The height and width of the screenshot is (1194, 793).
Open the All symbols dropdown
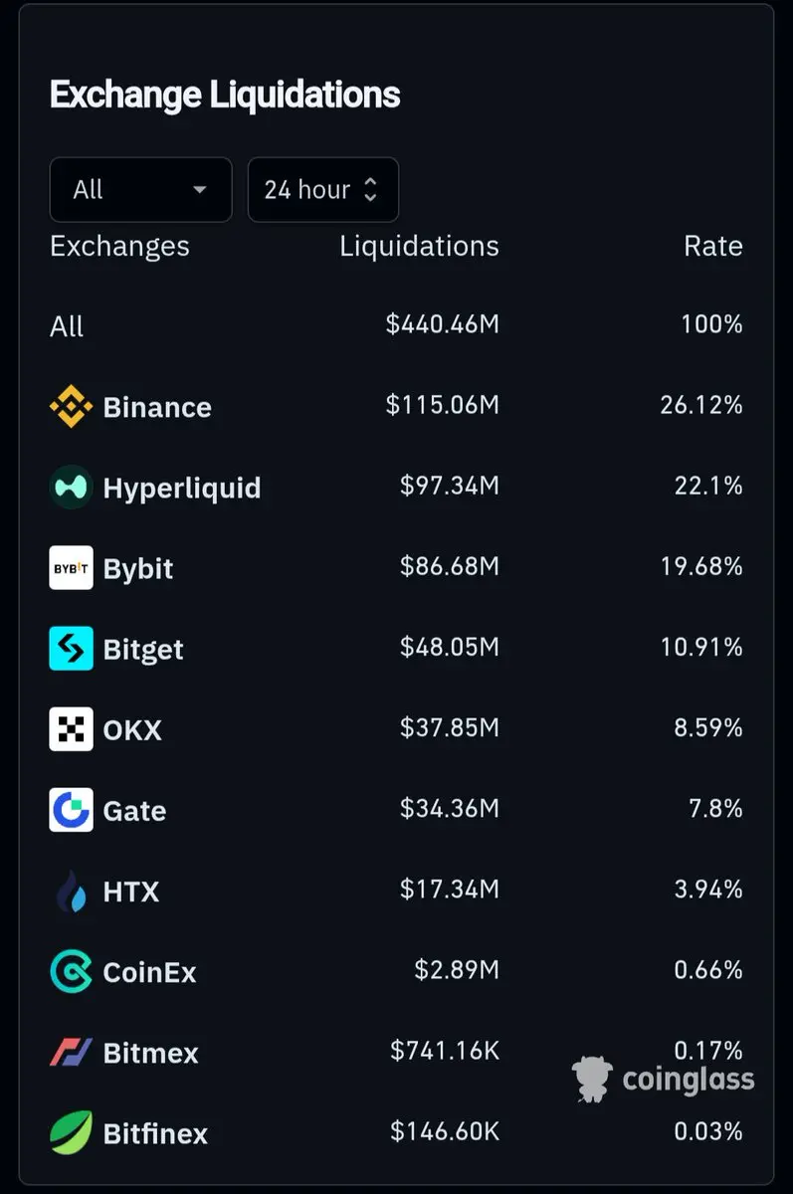tap(140, 189)
